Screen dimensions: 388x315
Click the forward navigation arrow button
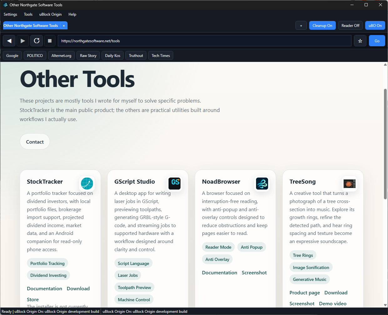(23, 41)
